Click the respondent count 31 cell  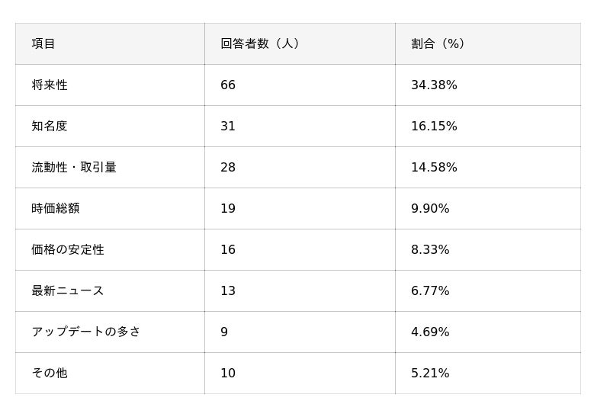pos(228,127)
